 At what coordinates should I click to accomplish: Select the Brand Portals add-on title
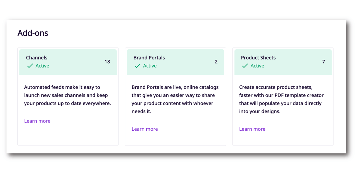[149, 58]
